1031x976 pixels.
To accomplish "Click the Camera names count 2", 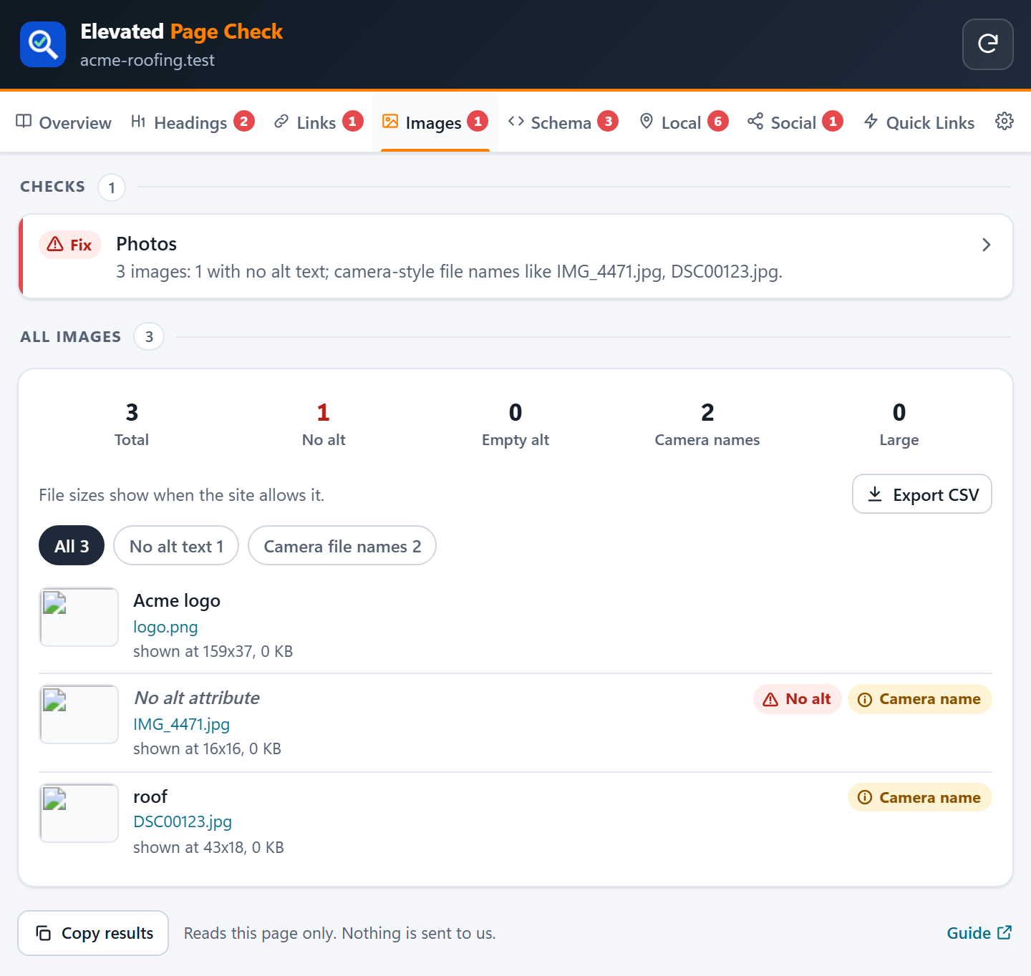I will pyautogui.click(x=707, y=412).
